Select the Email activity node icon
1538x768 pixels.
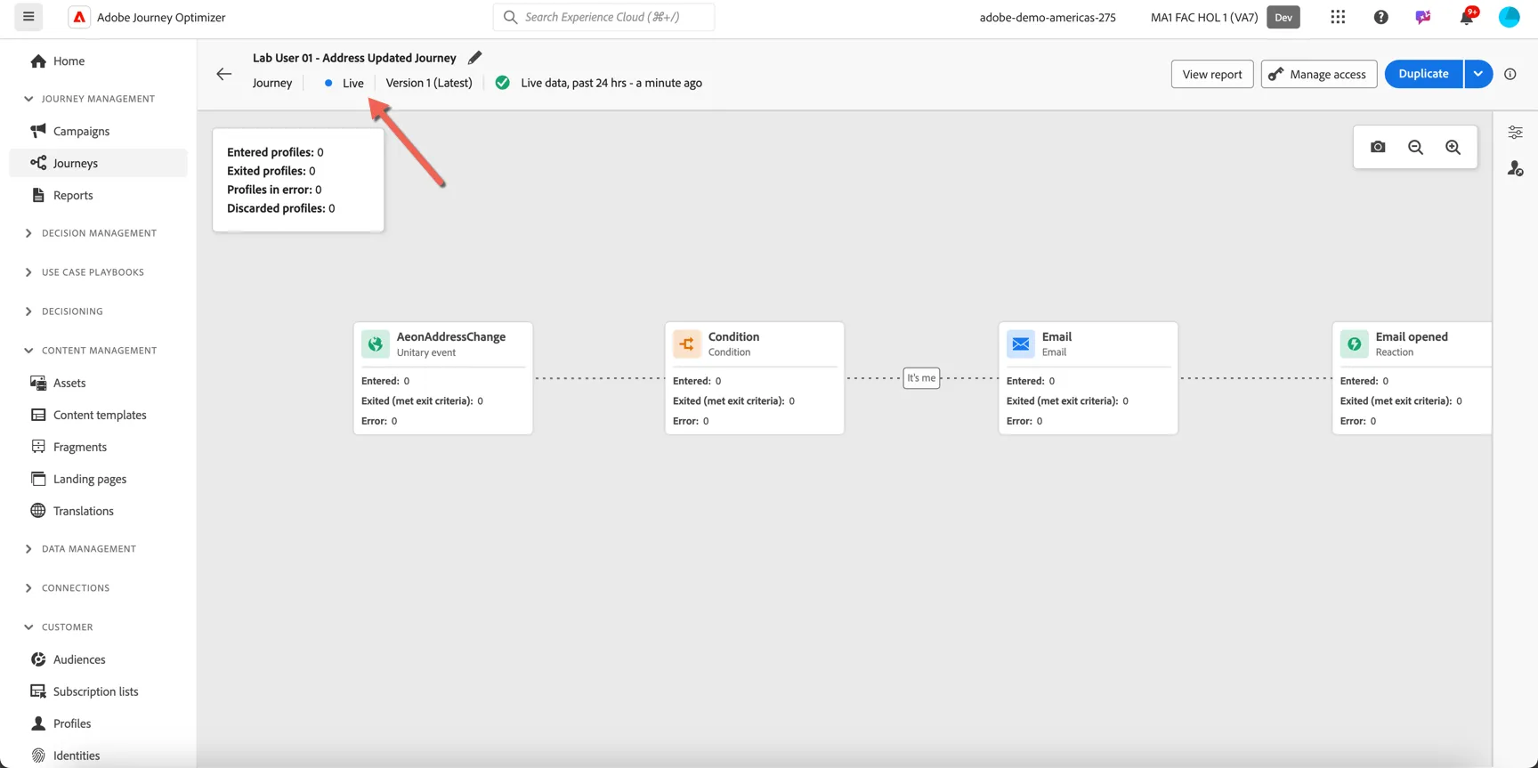point(1021,344)
